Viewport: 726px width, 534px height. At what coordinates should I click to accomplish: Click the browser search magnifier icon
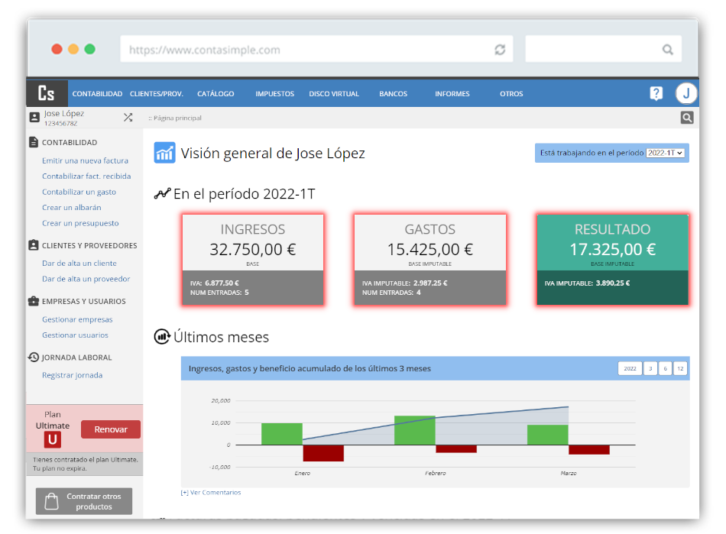click(667, 50)
